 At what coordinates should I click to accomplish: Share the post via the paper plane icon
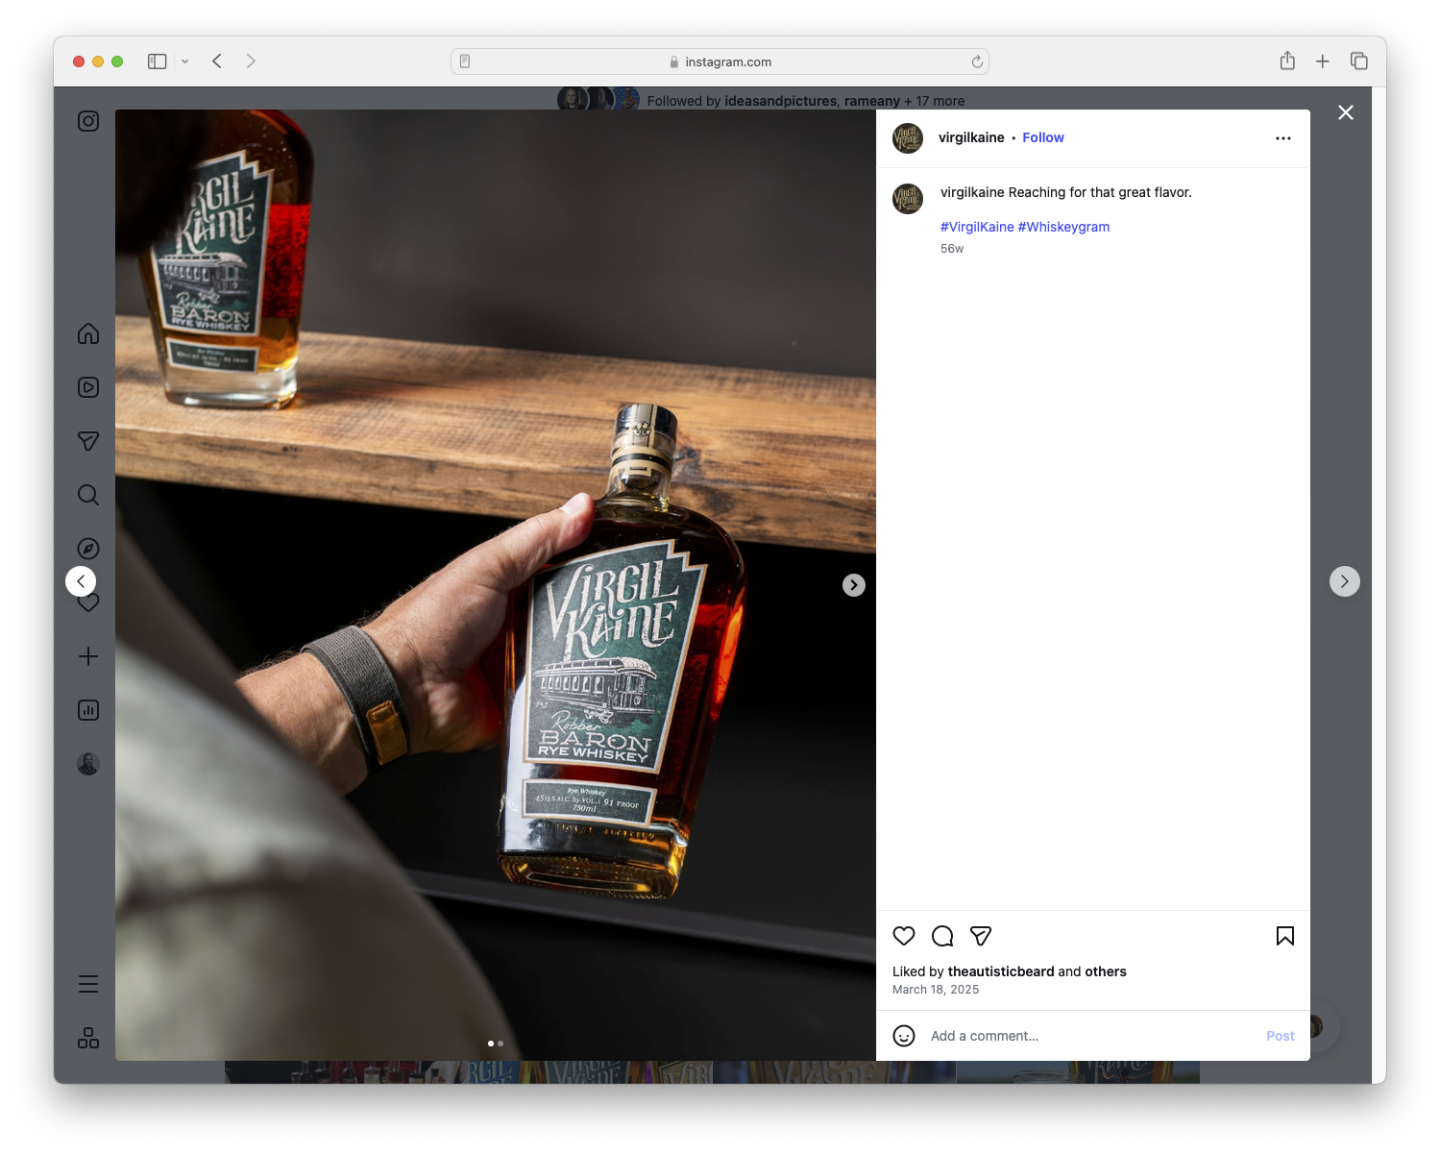pos(981,935)
